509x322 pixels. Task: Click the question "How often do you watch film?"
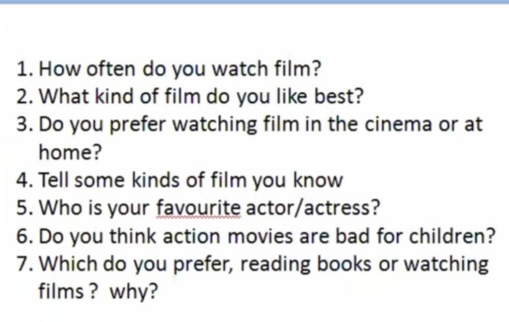tap(179, 69)
